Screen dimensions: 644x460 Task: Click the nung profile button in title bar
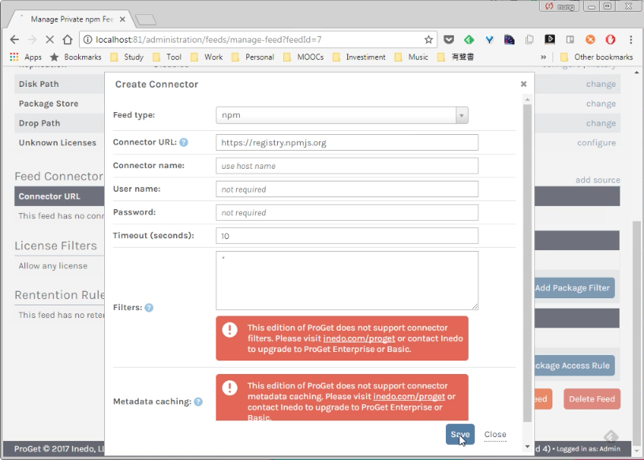560,6
